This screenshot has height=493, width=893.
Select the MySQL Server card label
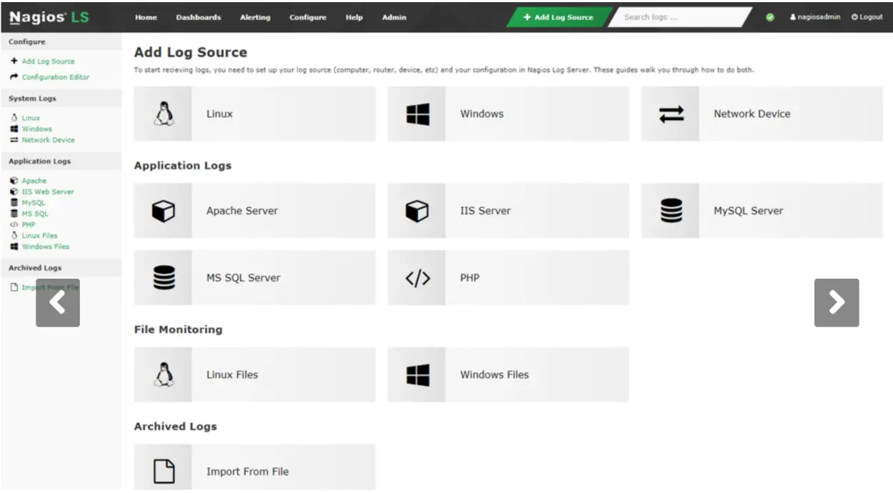tap(749, 211)
